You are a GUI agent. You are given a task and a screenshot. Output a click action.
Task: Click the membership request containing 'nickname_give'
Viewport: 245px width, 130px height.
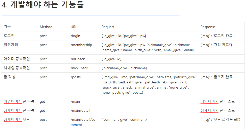pyautogui.click(x=148, y=47)
